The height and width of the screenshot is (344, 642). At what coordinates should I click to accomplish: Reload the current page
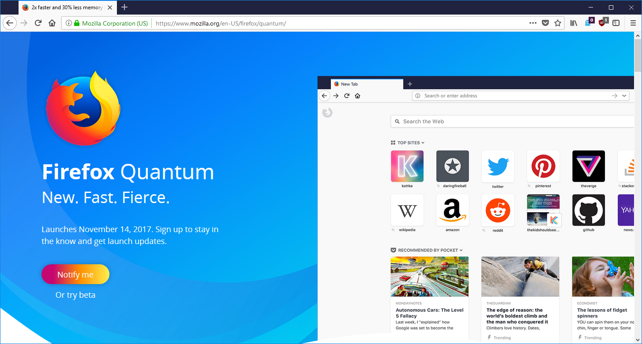pyautogui.click(x=38, y=23)
